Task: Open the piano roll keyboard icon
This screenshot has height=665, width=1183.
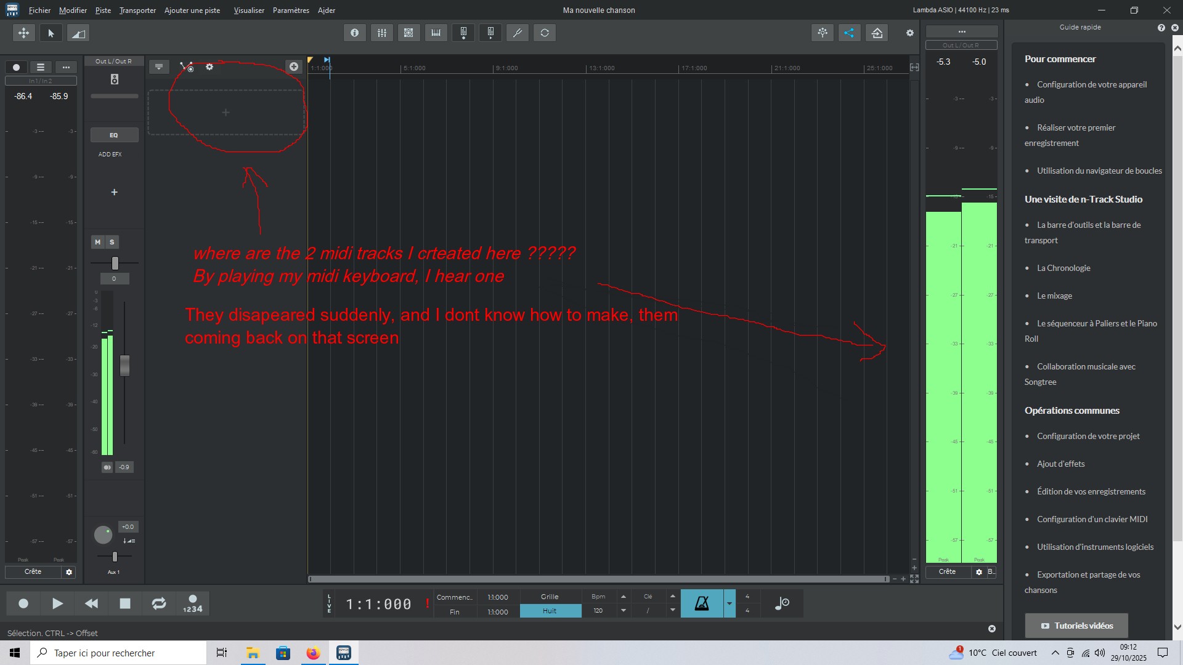Action: (436, 33)
